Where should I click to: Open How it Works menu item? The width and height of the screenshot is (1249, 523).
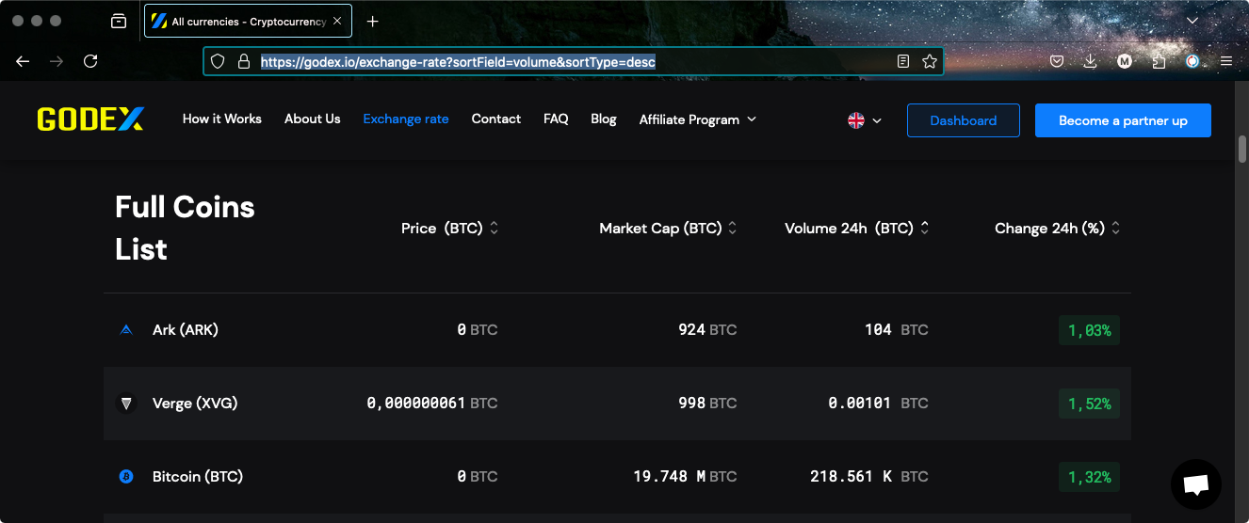pos(222,119)
